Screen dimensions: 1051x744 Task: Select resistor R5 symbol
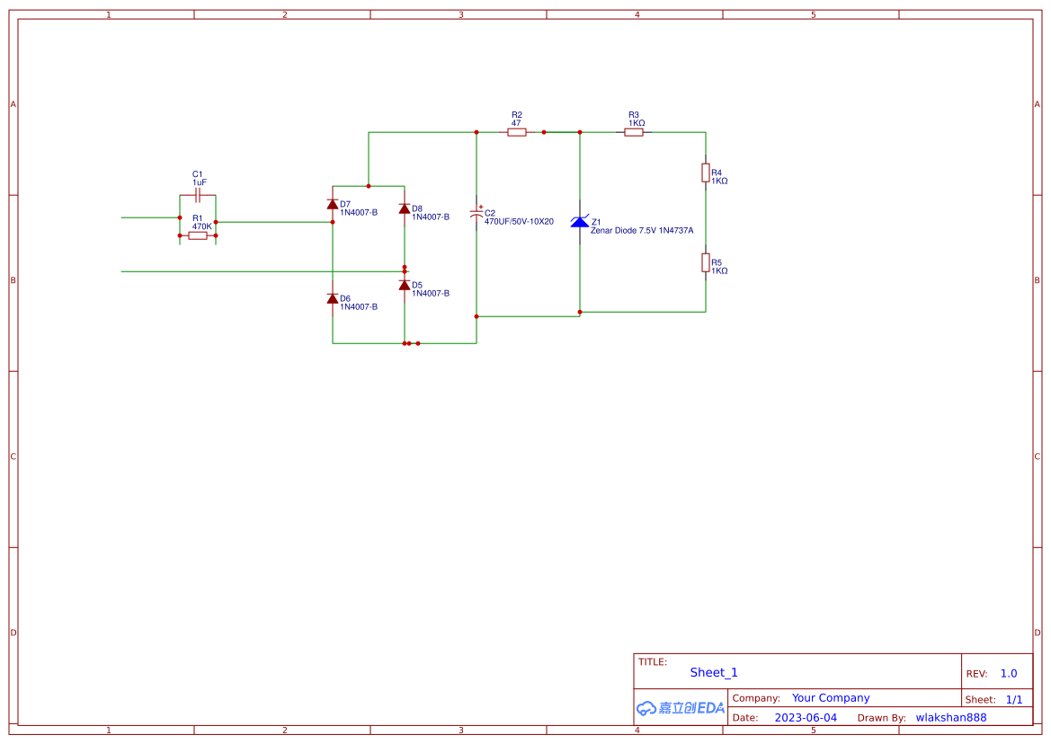705,262
